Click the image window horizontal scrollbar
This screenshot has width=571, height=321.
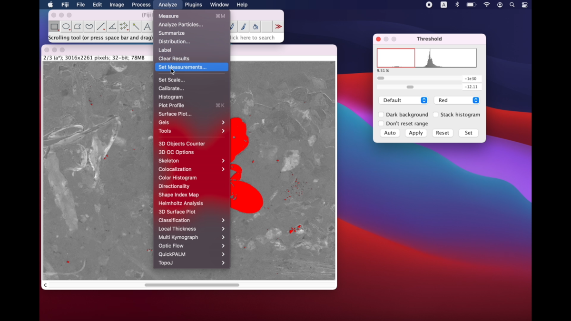(192, 285)
